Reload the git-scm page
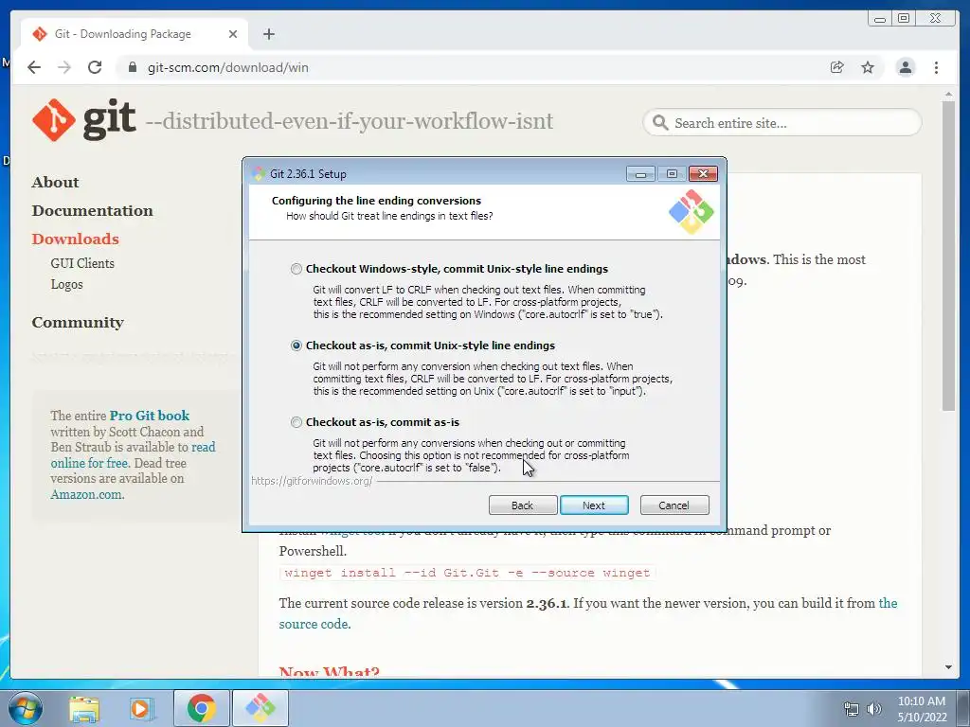The height and width of the screenshot is (727, 970). (95, 67)
